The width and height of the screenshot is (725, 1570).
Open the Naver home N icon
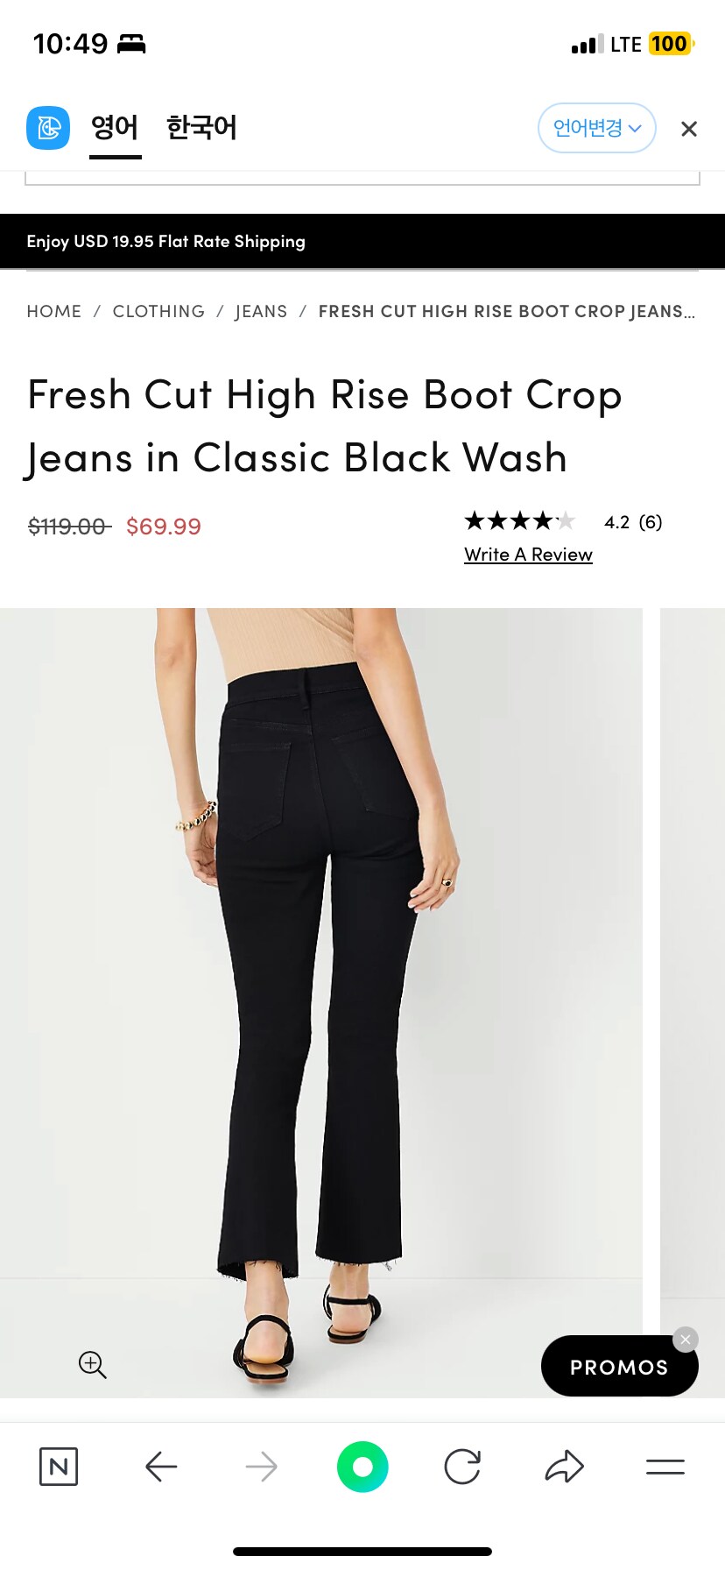click(59, 1466)
